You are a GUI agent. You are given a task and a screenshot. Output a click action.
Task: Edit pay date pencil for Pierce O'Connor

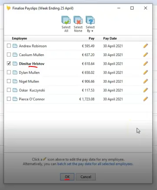coord(146,99)
